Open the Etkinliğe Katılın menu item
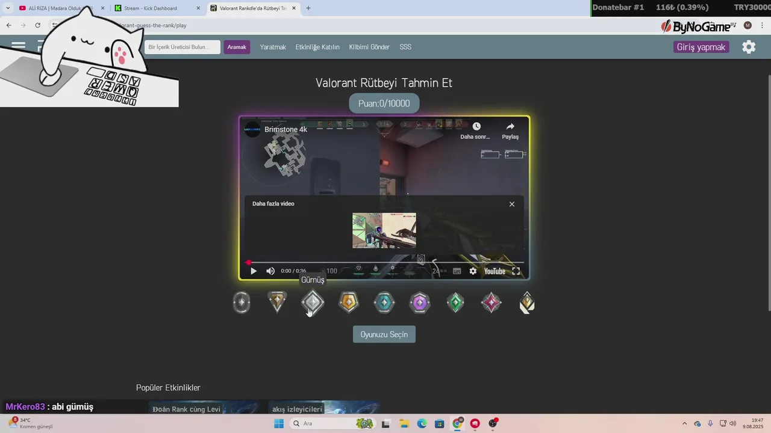771x433 pixels. (x=317, y=47)
